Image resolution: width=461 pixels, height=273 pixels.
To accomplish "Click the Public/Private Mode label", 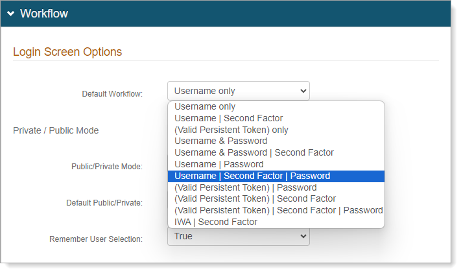I will click(x=107, y=167).
